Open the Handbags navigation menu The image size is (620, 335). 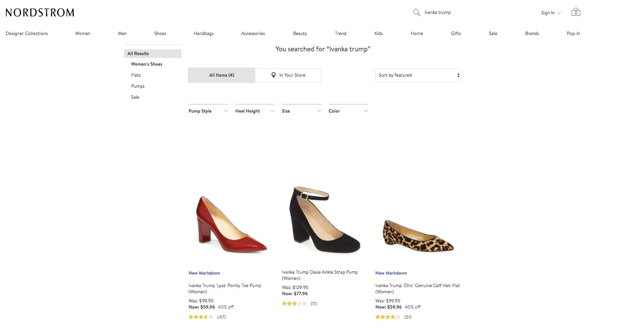[204, 34]
